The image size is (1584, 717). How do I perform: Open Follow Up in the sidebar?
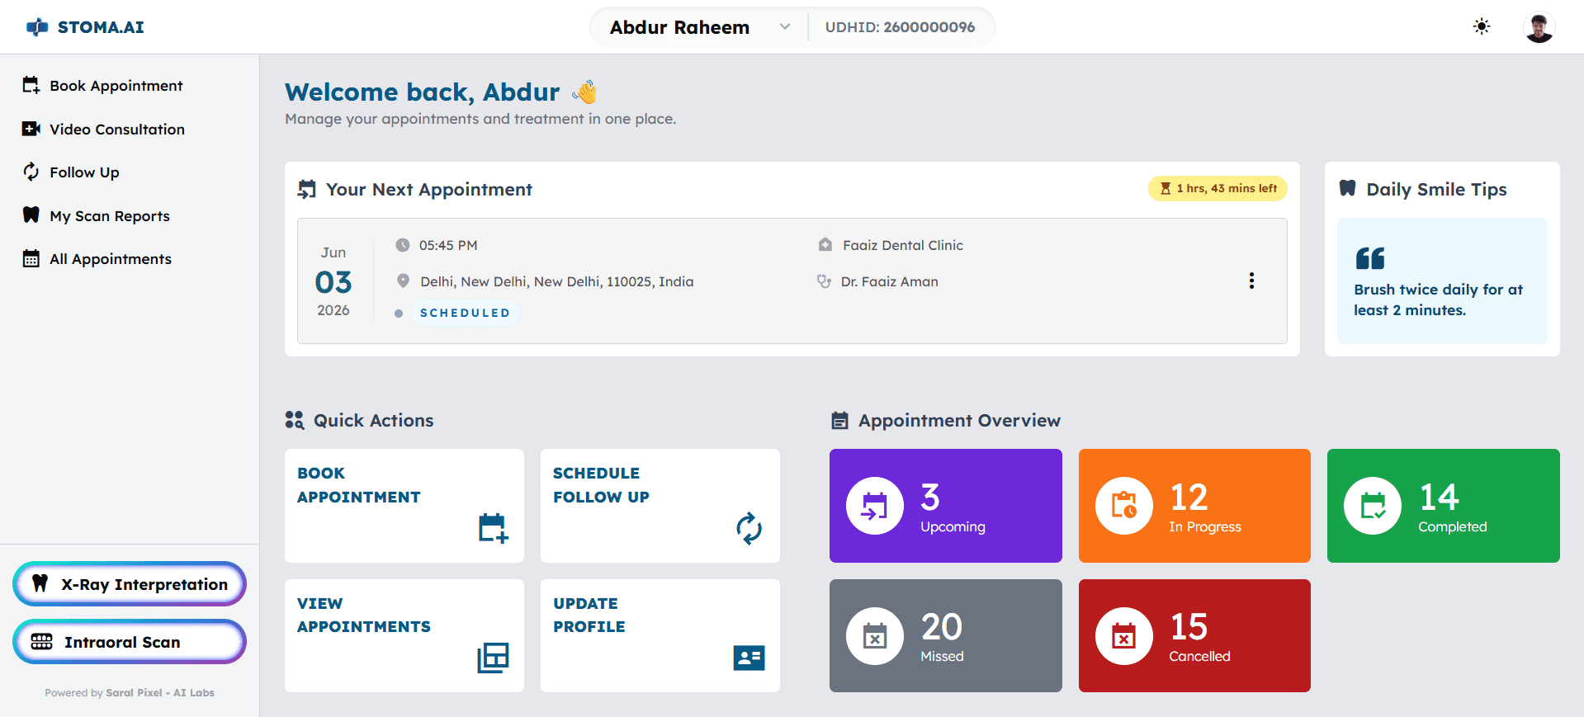(x=130, y=172)
